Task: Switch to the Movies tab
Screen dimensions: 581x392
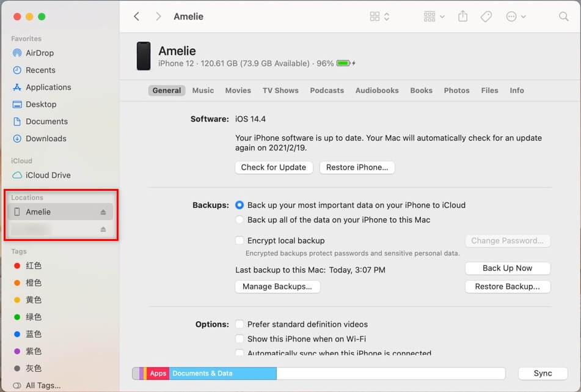Action: tap(238, 91)
